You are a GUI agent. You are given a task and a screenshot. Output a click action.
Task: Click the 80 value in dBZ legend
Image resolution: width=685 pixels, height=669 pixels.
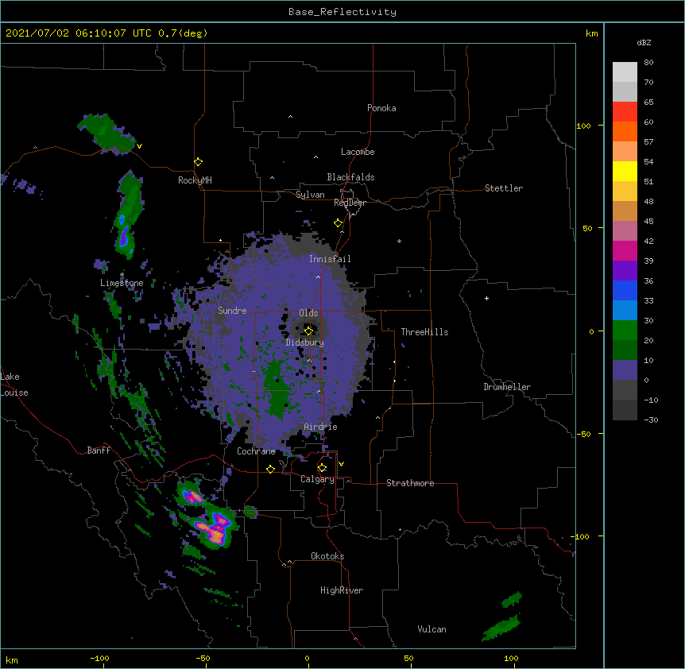pos(648,63)
